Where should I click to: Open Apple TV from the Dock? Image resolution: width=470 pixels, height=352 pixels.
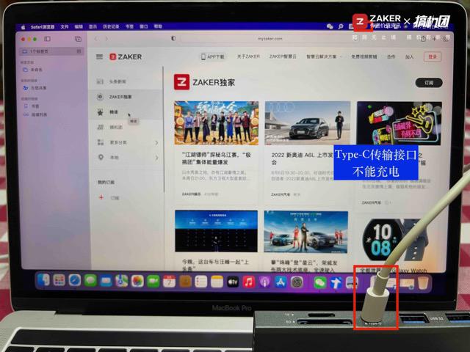[233, 282]
